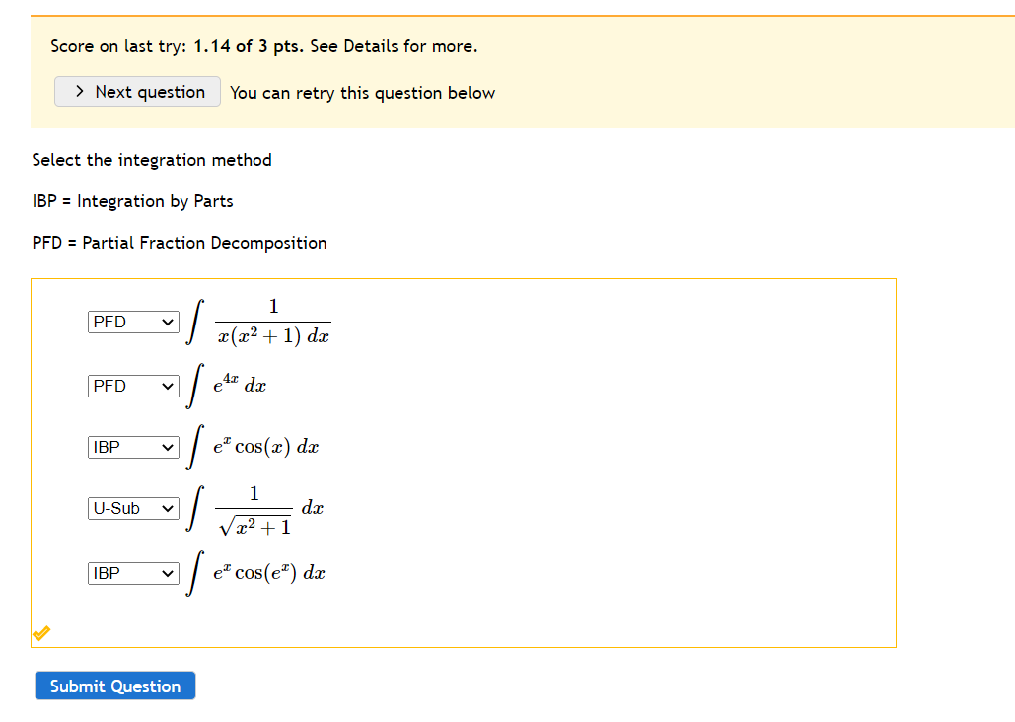Click the orange checkmark icon below the answers
This screenshot has width=1015, height=722.
click(40, 633)
